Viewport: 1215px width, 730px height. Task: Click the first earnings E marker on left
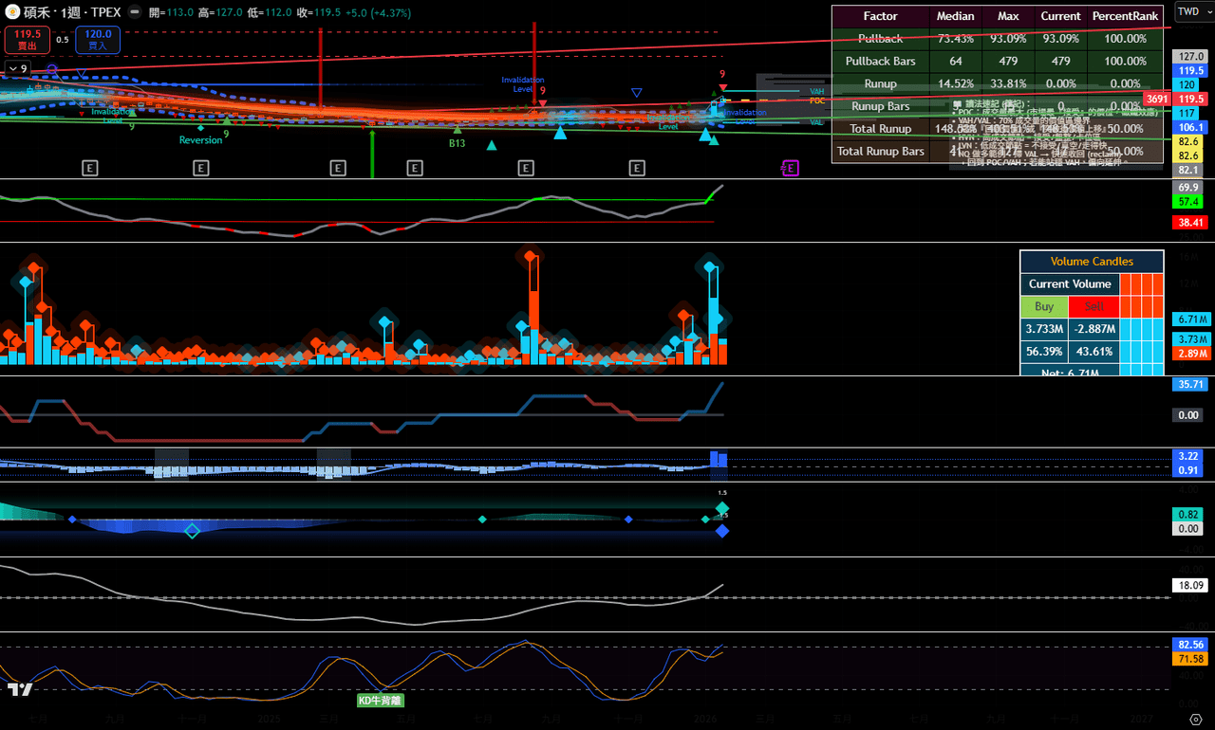point(90,168)
